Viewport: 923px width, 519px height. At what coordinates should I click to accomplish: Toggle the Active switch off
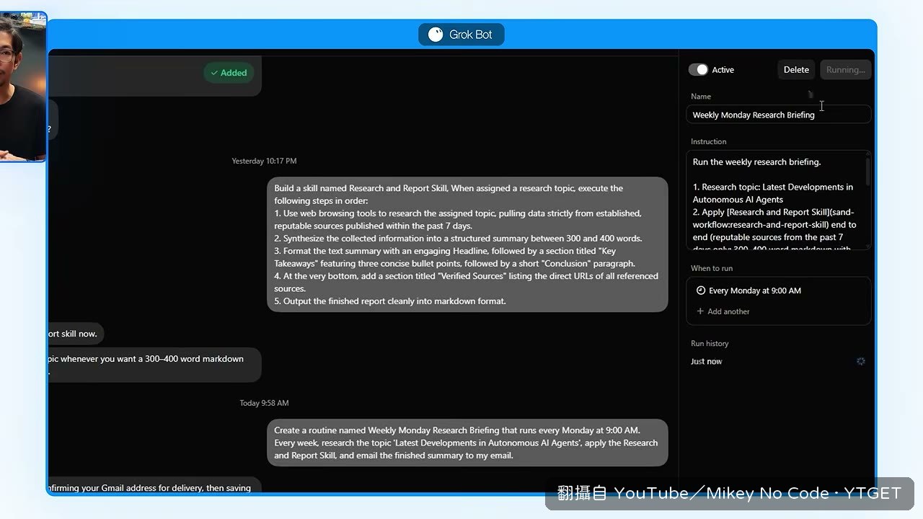(698, 70)
